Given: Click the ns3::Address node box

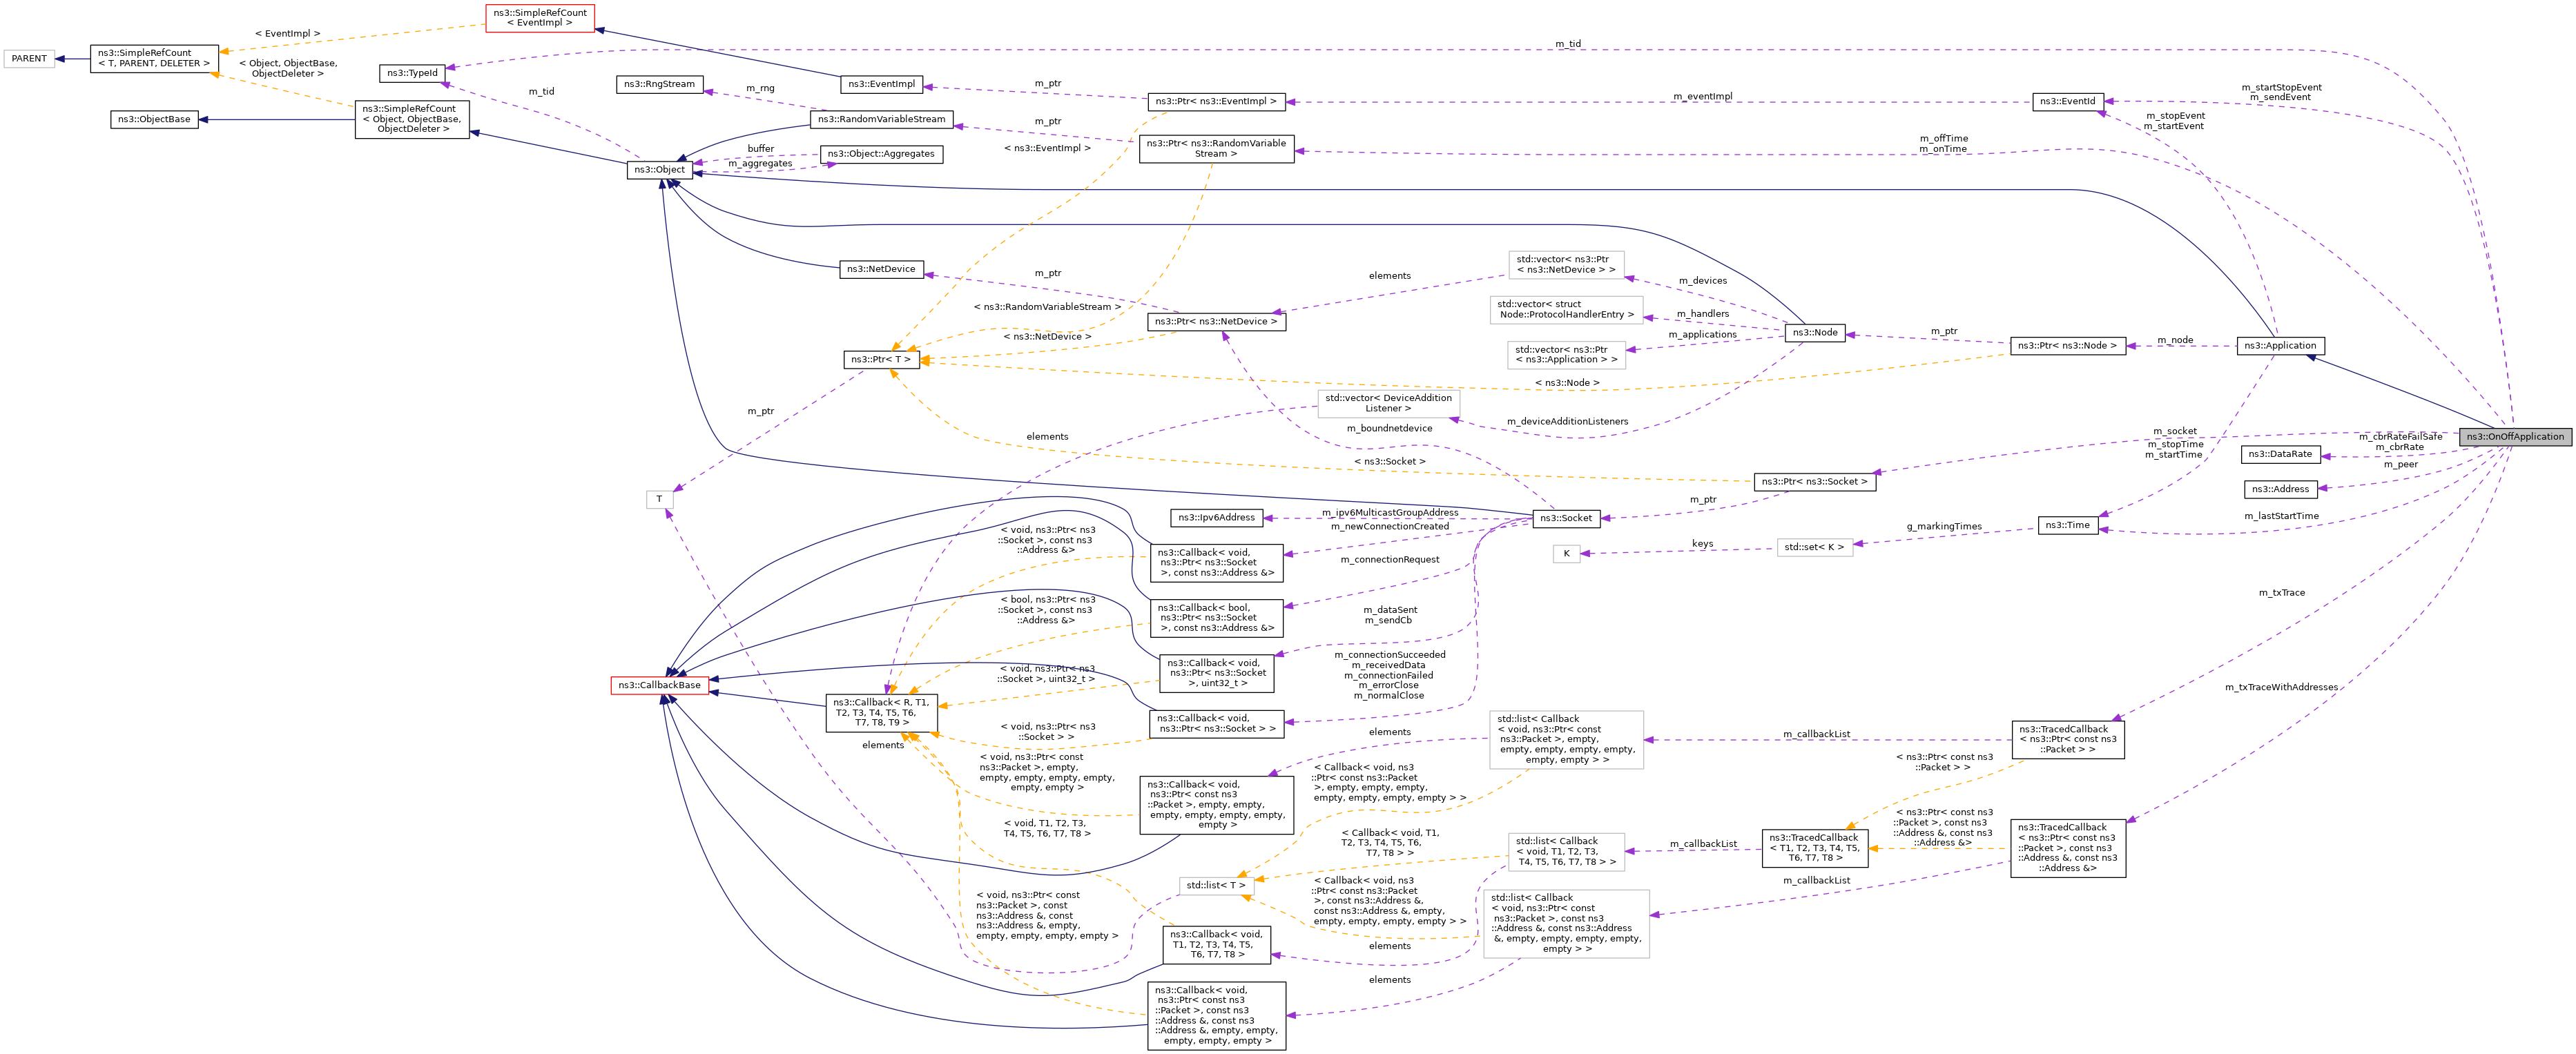Looking at the screenshot, I should [x=2280, y=489].
